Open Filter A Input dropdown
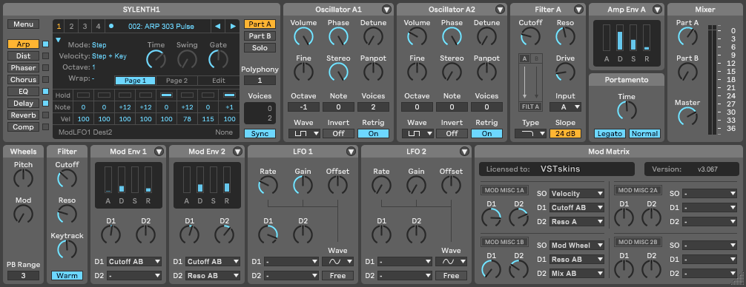The height and width of the screenshot is (287, 746). (x=565, y=107)
